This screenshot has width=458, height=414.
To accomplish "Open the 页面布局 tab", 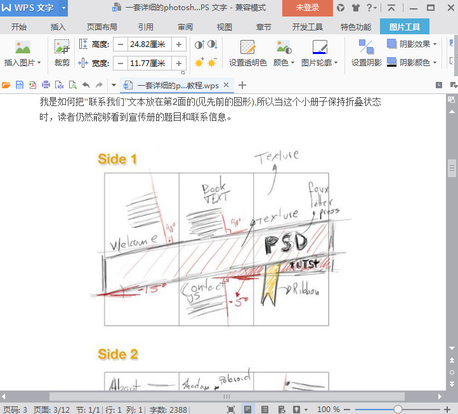I will pos(102,27).
